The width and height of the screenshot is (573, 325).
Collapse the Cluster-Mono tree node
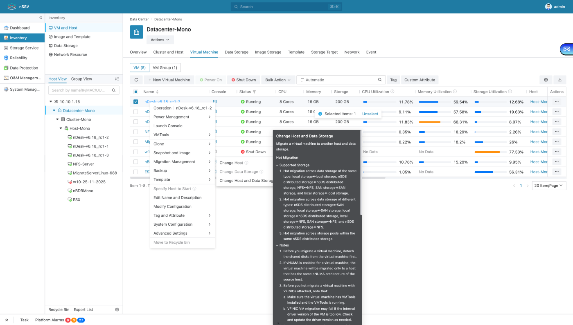point(58,119)
